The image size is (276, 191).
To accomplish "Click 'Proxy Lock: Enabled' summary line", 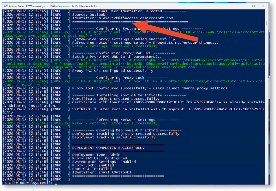I will point(93,165).
